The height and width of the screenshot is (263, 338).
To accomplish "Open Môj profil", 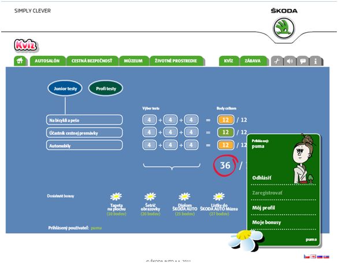I will 263,208.
